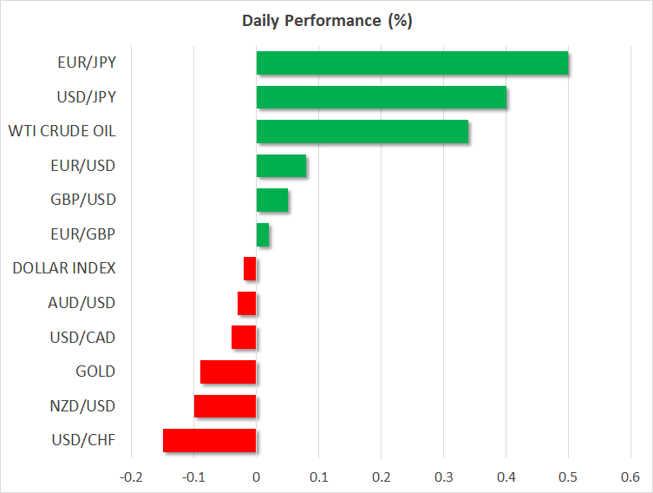Click the green USD/JPY bar
The image size is (653, 493).
381,97
